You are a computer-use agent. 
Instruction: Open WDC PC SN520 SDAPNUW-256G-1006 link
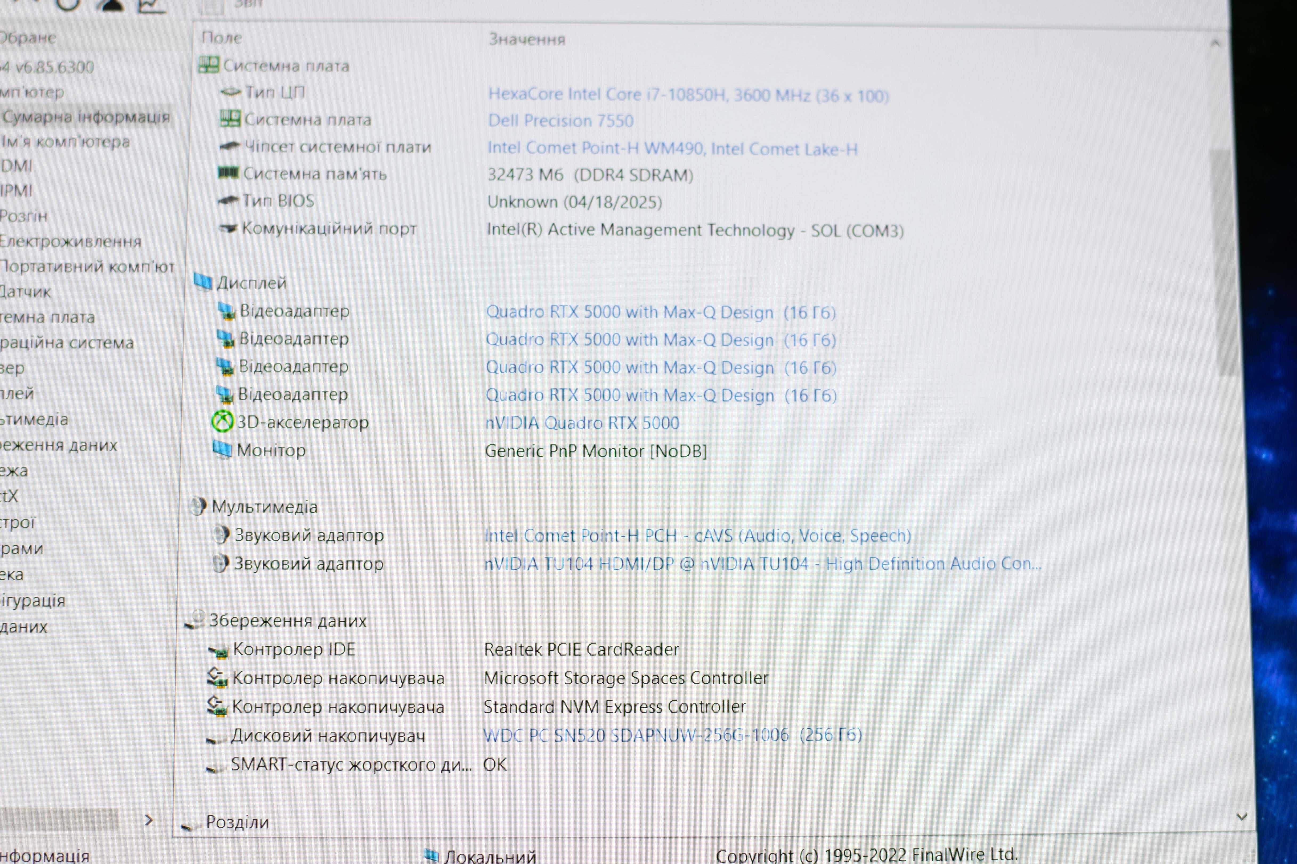pyautogui.click(x=672, y=735)
